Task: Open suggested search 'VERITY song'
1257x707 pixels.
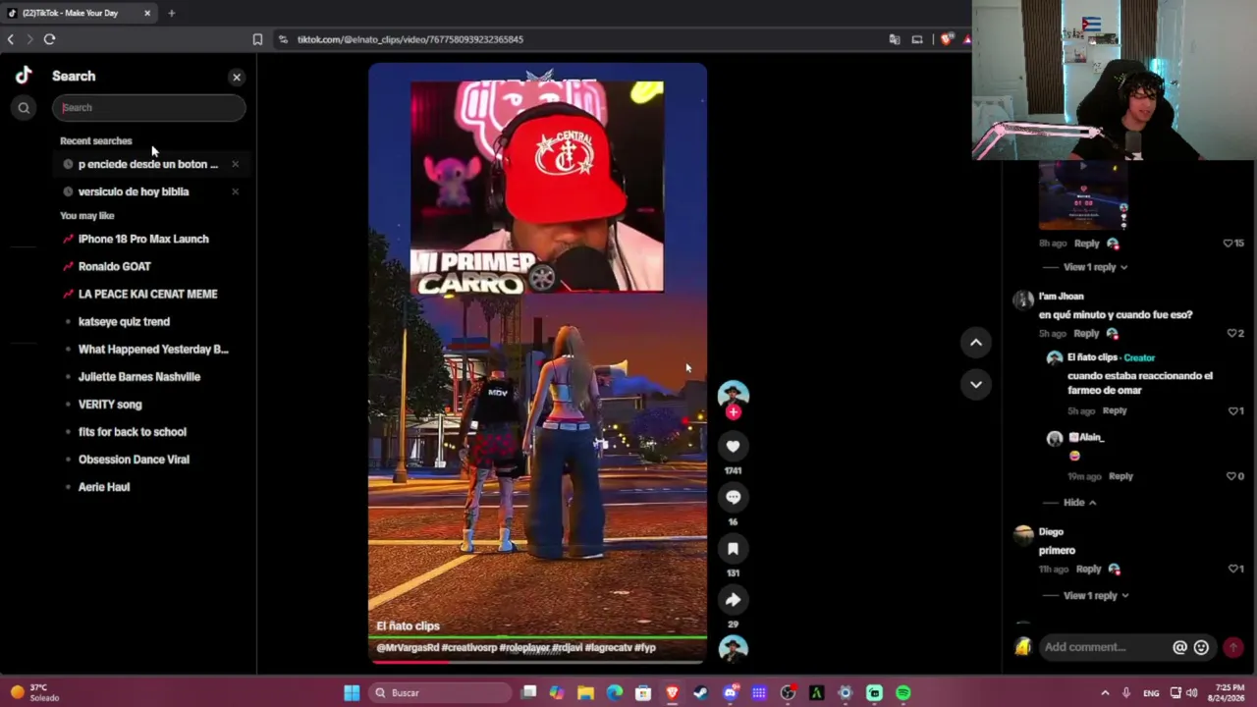Action: [x=110, y=404]
